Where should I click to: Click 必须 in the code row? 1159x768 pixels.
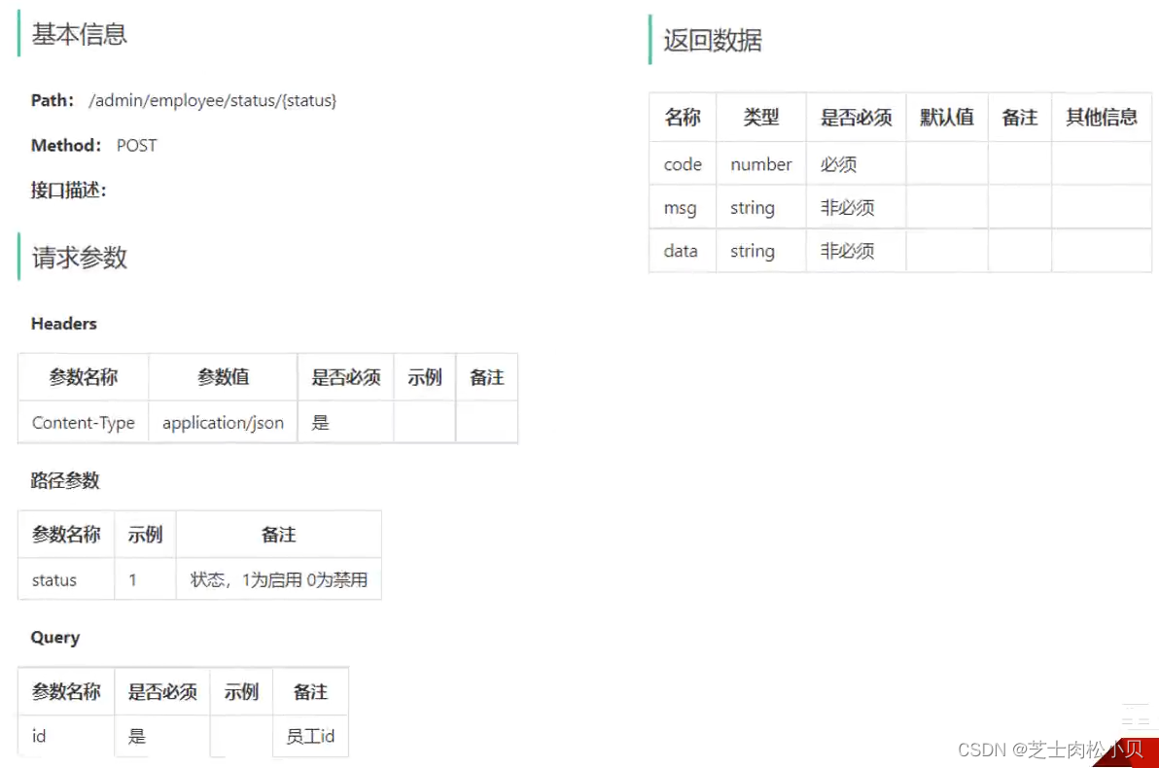838,164
